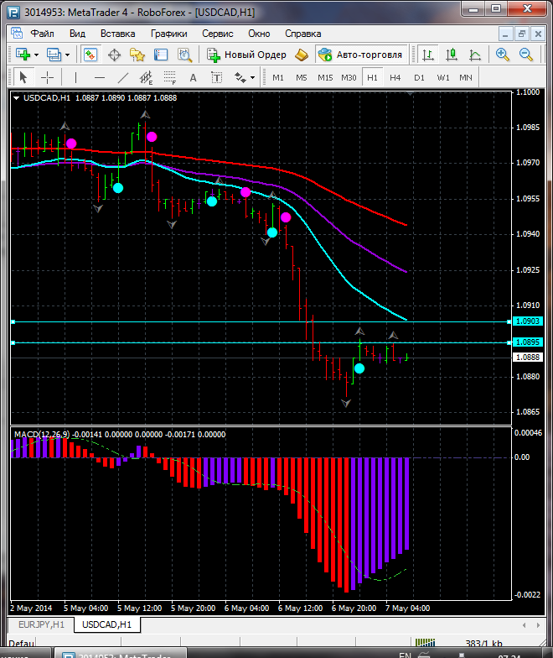Toggle the Авто-торговля auto-trading button
553x658 pixels.
[x=360, y=55]
